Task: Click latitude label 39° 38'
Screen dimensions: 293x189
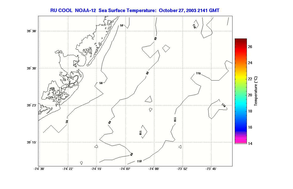Action: 32,31
